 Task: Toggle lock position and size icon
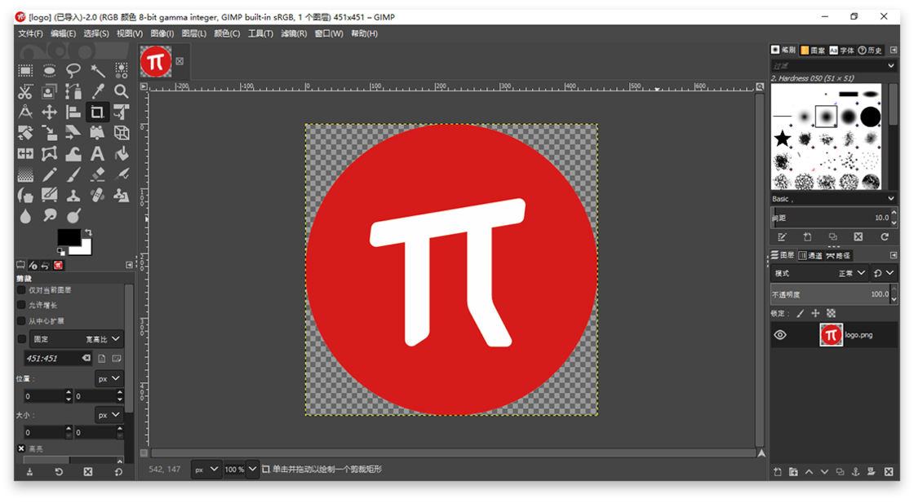pos(815,313)
